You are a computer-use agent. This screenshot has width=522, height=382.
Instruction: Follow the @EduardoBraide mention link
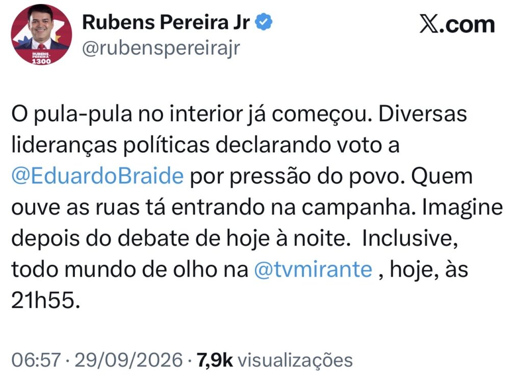point(97,176)
